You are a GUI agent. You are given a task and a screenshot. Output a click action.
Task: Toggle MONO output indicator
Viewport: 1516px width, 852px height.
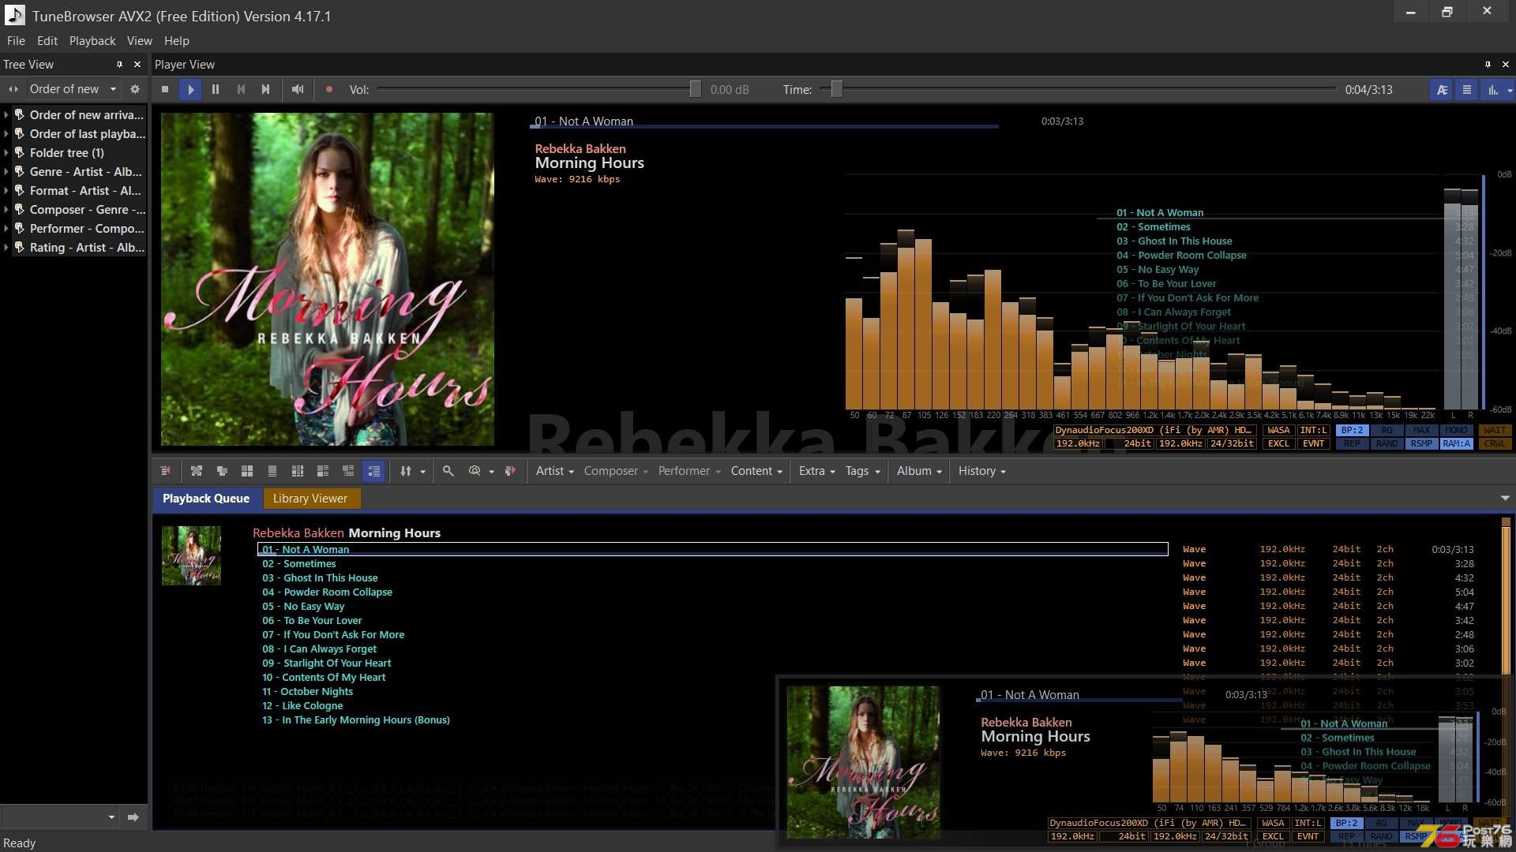point(1456,431)
